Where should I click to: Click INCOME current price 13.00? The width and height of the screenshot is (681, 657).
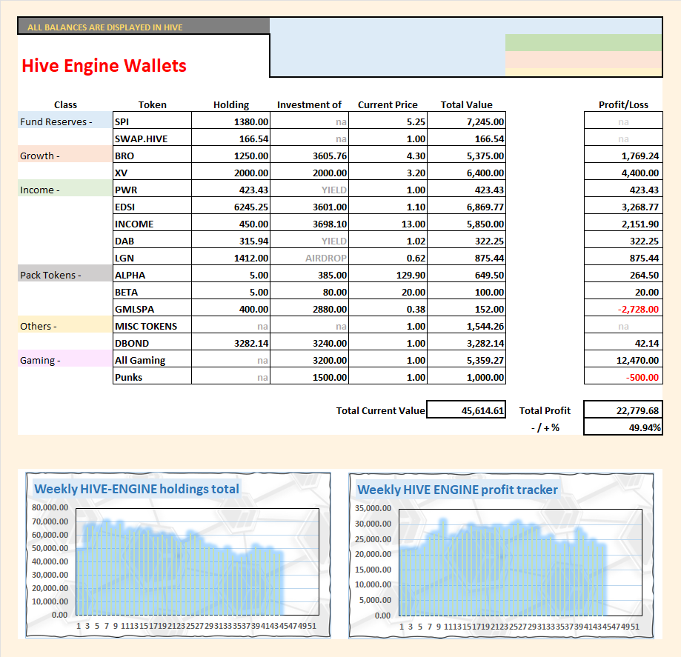tap(388, 222)
